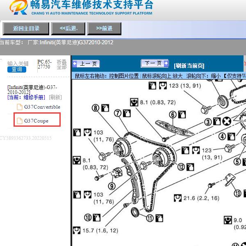Click oil can icon beside callout 12
Image resolution: width=246 pixels, height=246 pixels.
[x=190, y=167]
